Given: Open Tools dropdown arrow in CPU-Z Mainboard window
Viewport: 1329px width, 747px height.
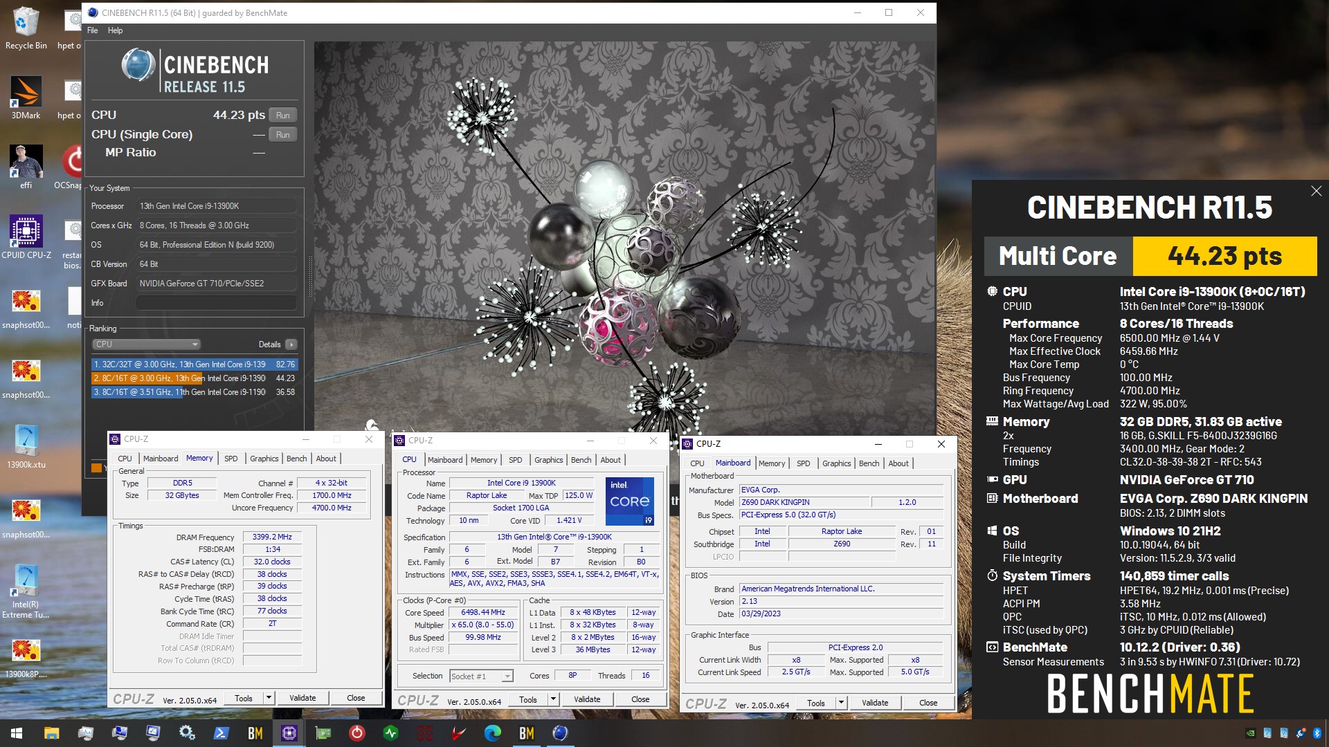Looking at the screenshot, I should (x=841, y=703).
